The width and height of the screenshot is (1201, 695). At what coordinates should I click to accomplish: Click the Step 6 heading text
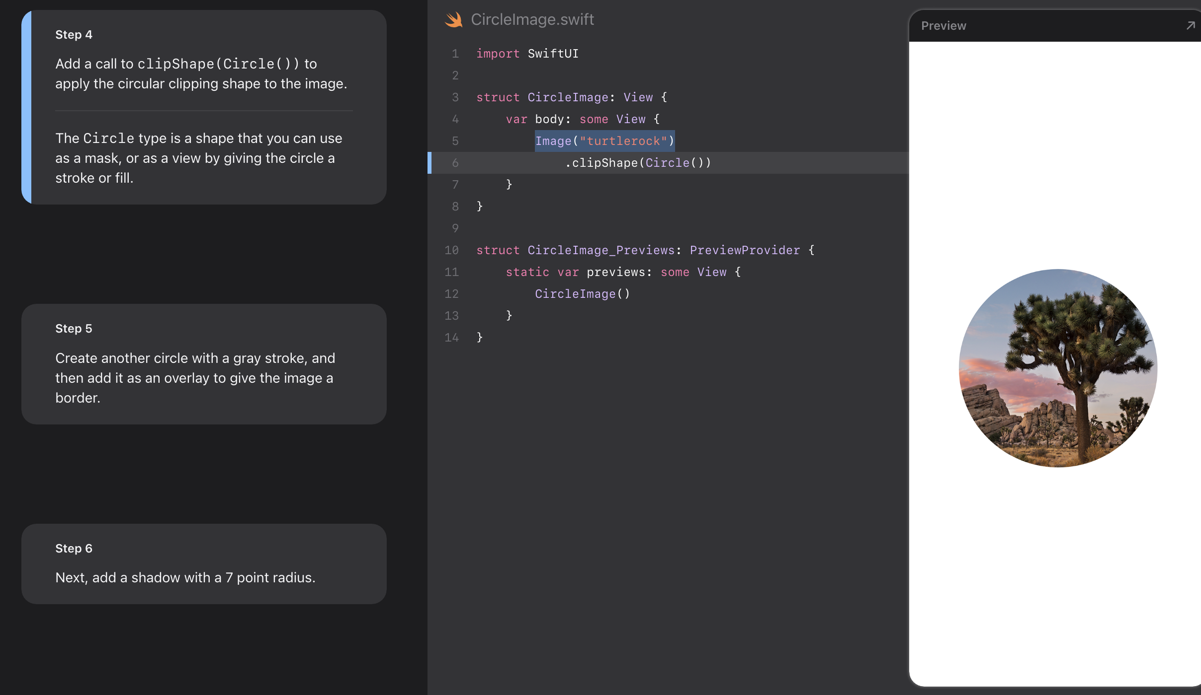[x=74, y=549]
